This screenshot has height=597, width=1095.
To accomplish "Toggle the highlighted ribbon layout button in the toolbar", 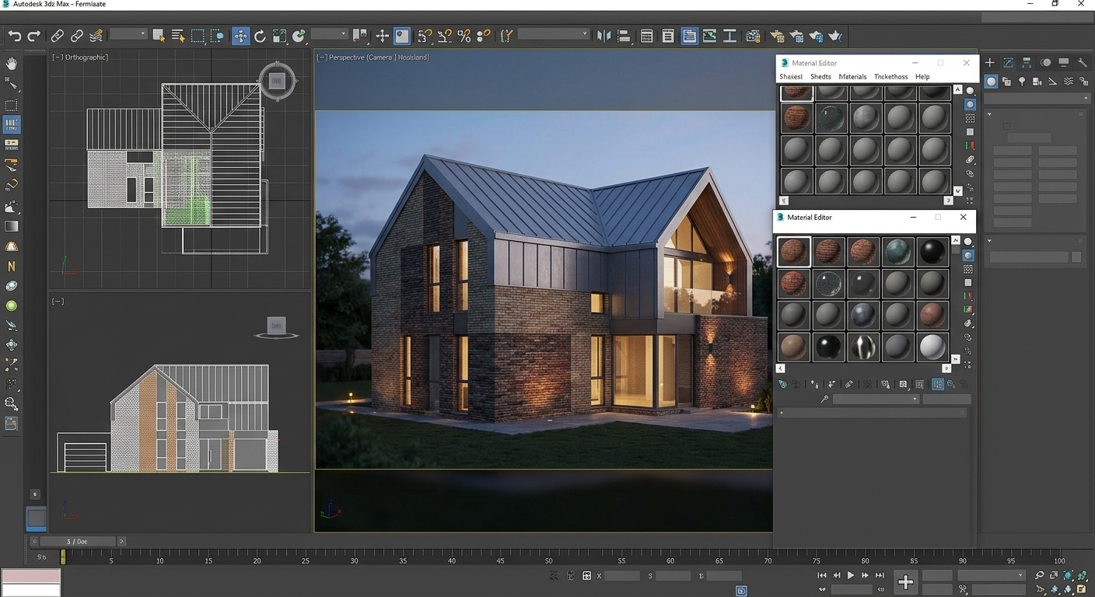I will pos(689,36).
